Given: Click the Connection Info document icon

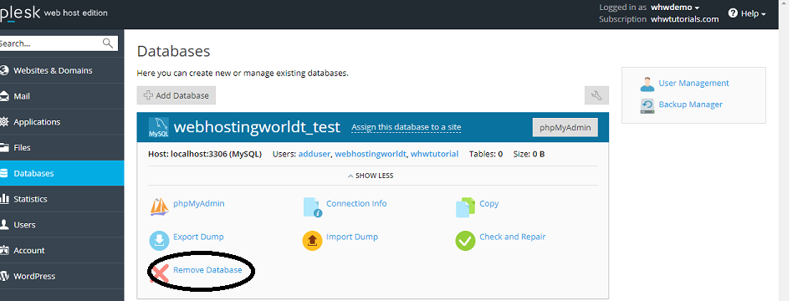Looking at the screenshot, I should point(312,207).
